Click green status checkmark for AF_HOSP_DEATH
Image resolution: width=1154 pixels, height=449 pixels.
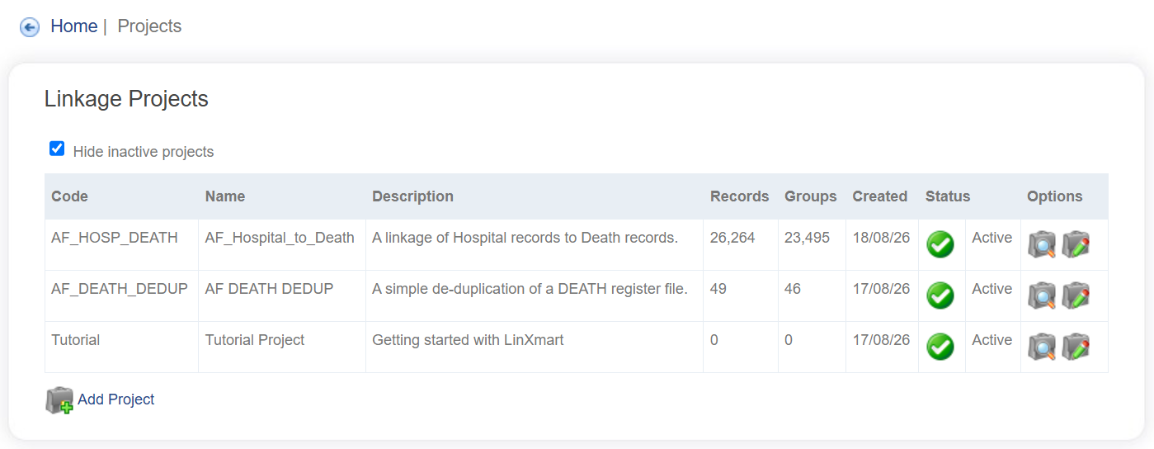coord(940,244)
